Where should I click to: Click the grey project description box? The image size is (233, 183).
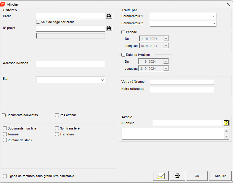pos(70,36)
